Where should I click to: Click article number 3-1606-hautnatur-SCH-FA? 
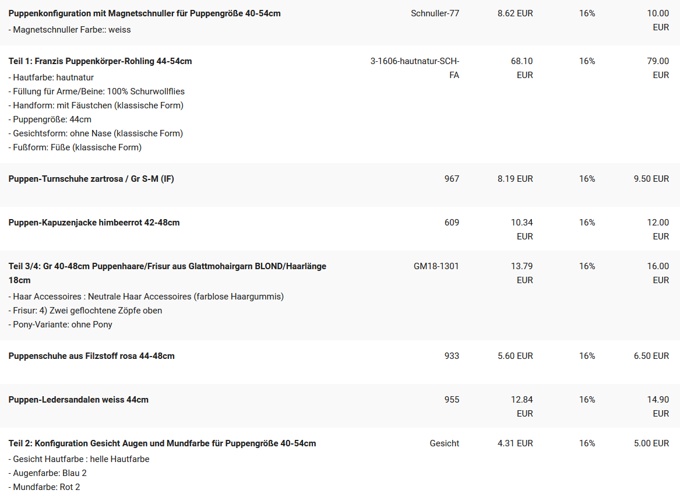[415, 68]
